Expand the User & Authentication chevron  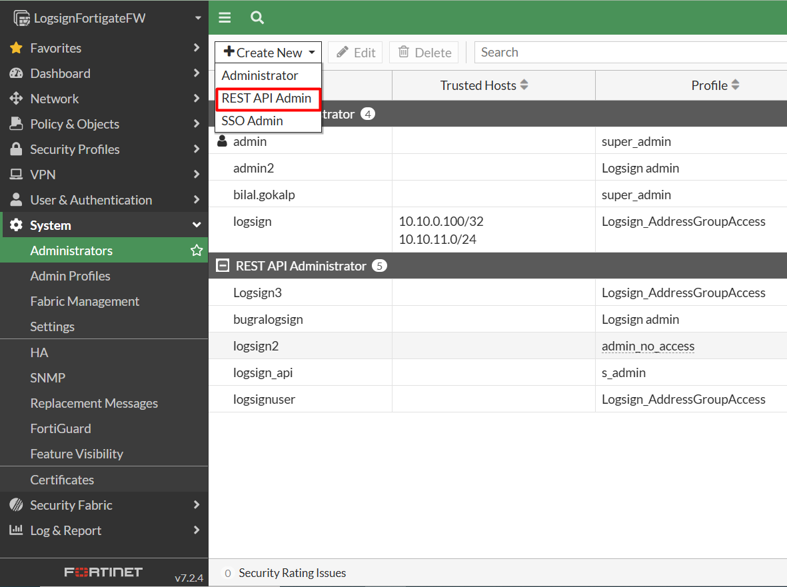pyautogui.click(x=196, y=200)
